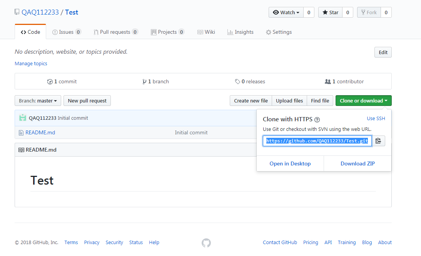421x256 pixels.
Task: Open the Watch notifications dropdown
Action: (x=286, y=12)
